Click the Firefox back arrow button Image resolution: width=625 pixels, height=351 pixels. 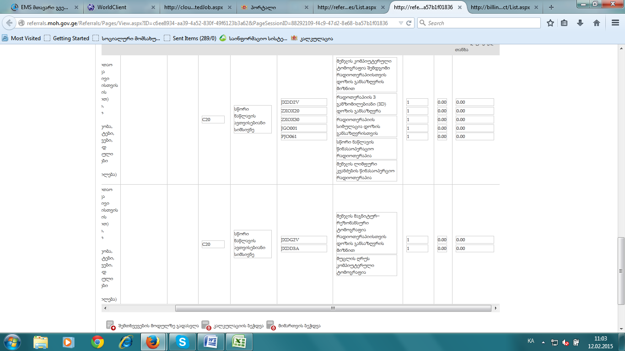[x=9, y=23]
